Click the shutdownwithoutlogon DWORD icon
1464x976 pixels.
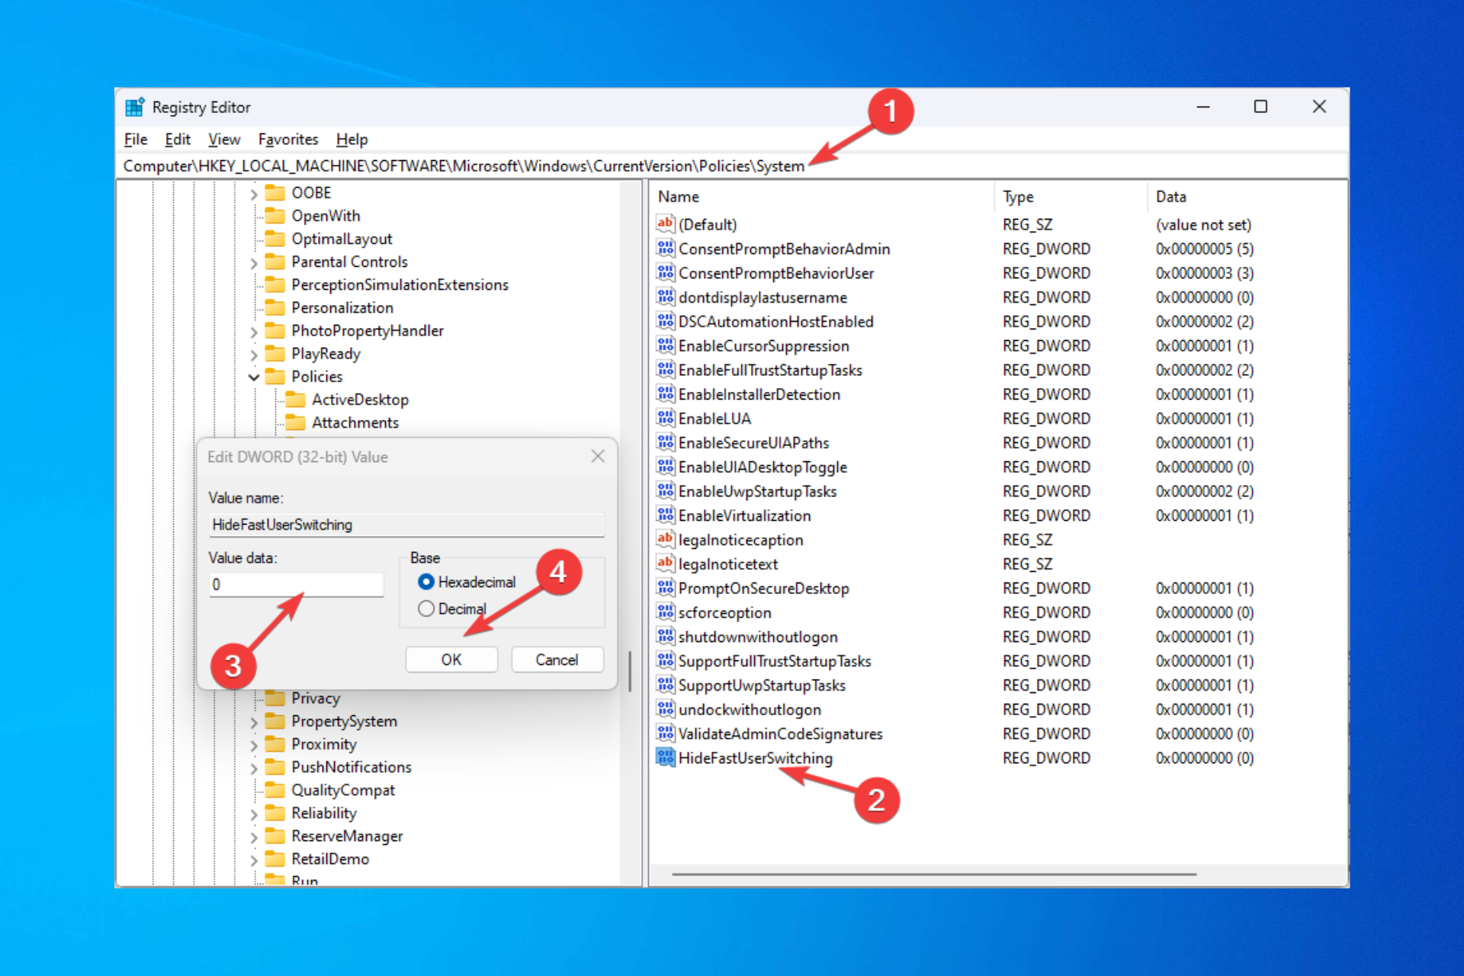(665, 636)
